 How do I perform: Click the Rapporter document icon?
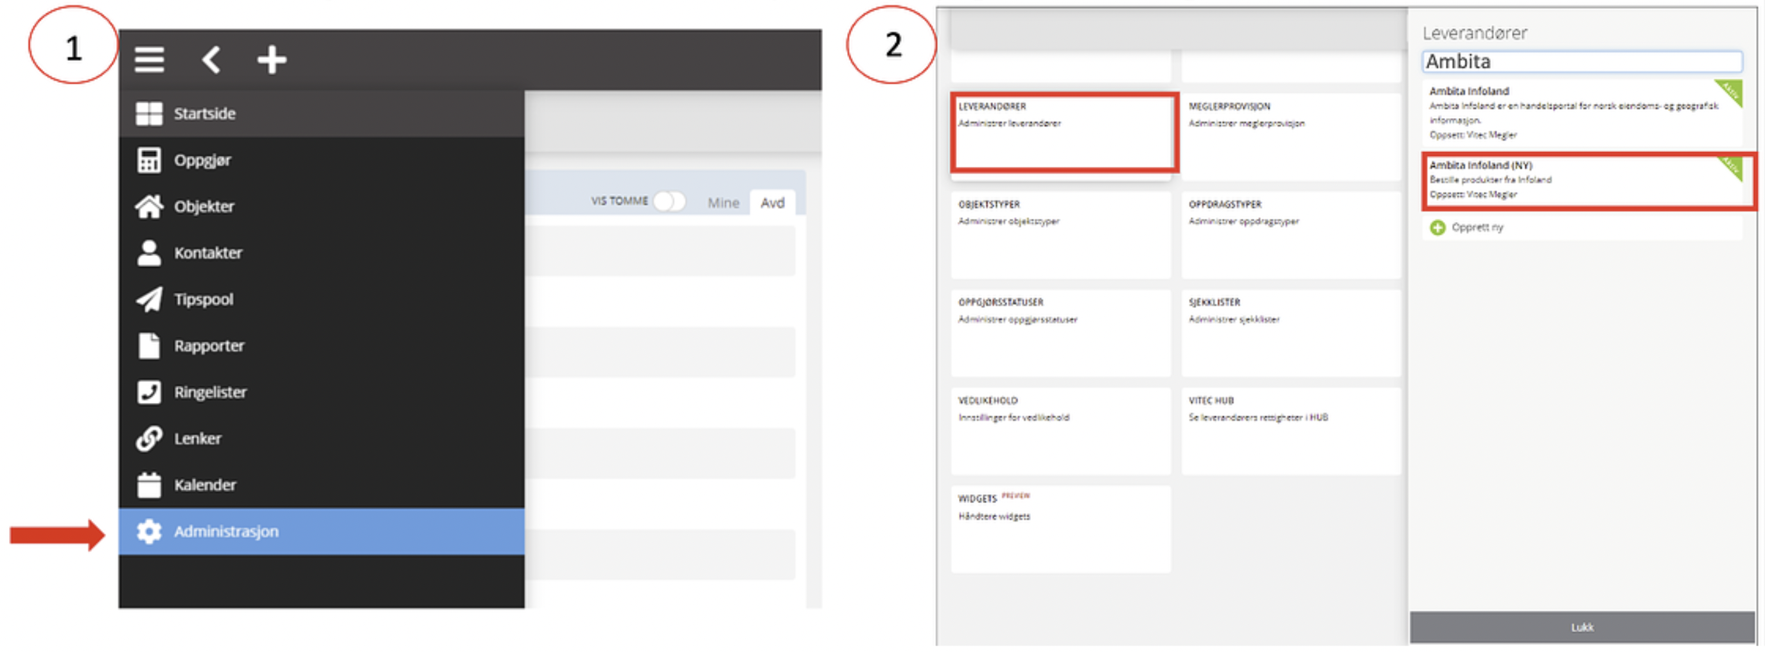148,346
